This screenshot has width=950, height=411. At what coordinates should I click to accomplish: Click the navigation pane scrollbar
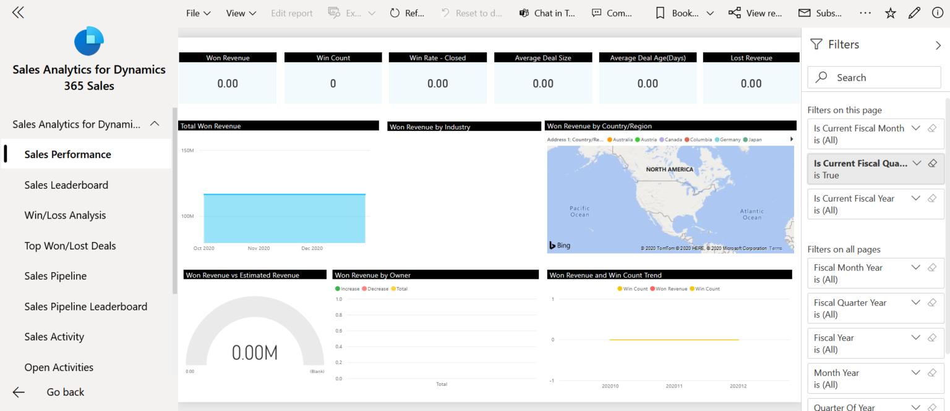(x=175, y=201)
